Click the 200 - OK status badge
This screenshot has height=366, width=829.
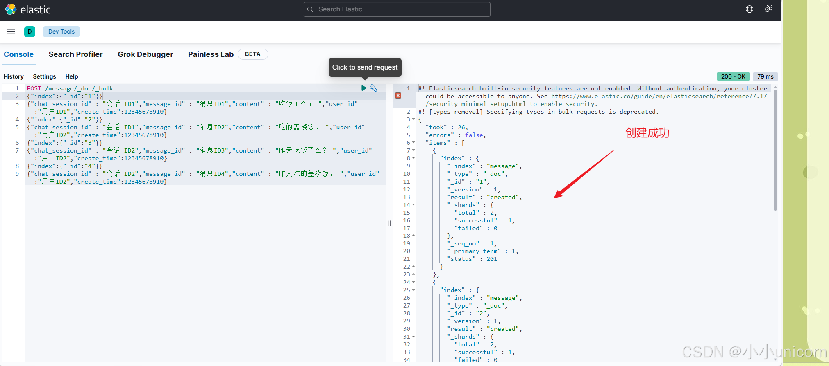click(733, 76)
